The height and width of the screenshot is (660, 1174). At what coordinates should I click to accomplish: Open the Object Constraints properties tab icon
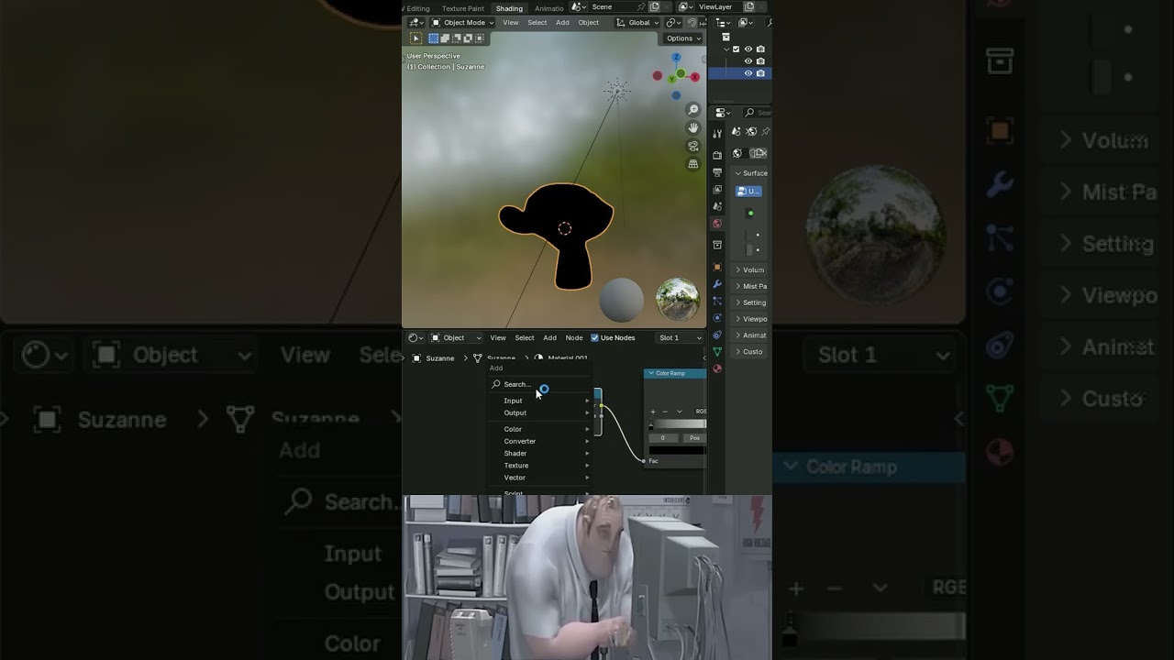click(717, 335)
